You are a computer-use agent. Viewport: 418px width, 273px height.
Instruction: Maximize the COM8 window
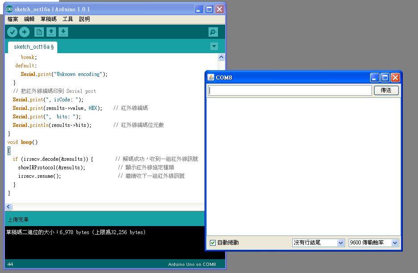(x=385, y=78)
